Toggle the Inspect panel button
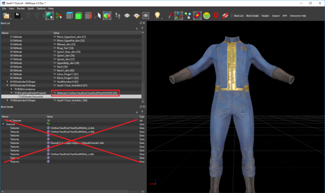The width and height of the screenshot is (325, 193). click(276, 16)
